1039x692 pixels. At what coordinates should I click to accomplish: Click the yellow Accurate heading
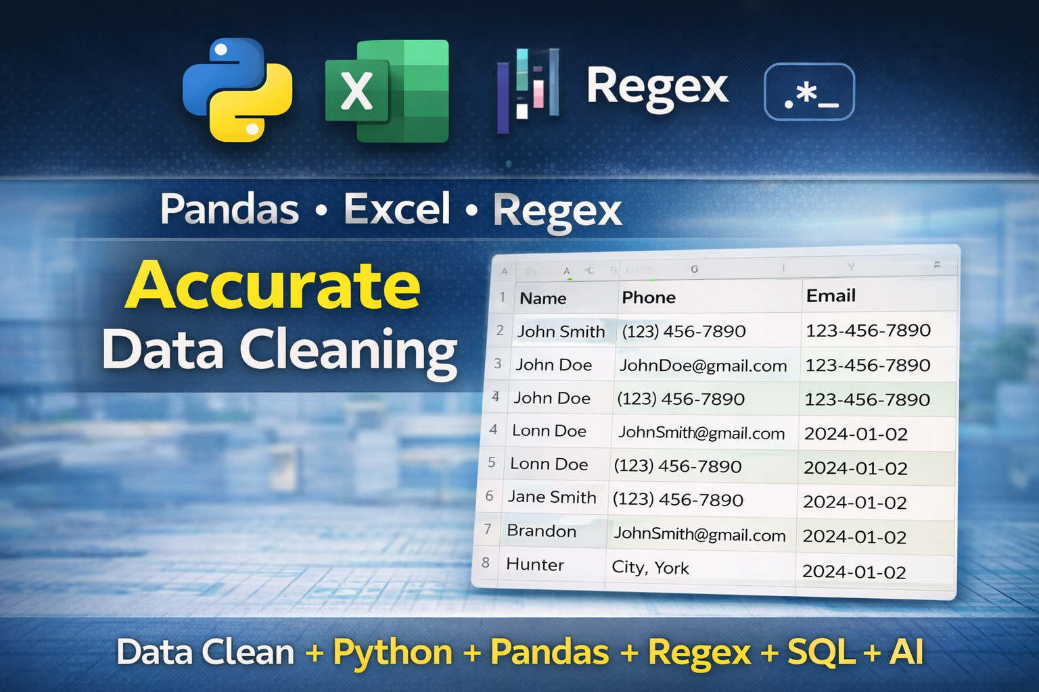coord(273,286)
